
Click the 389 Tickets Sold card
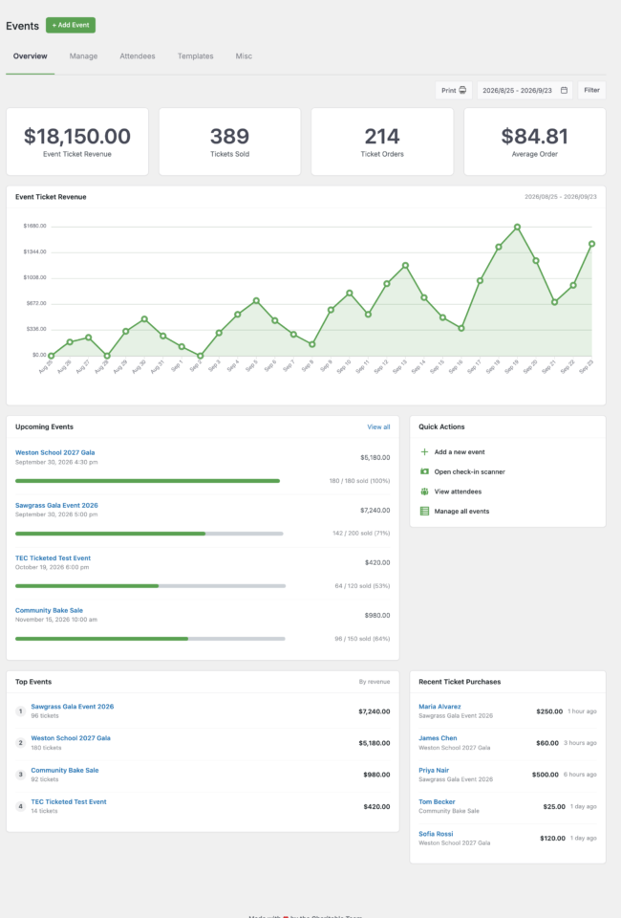[x=230, y=142]
